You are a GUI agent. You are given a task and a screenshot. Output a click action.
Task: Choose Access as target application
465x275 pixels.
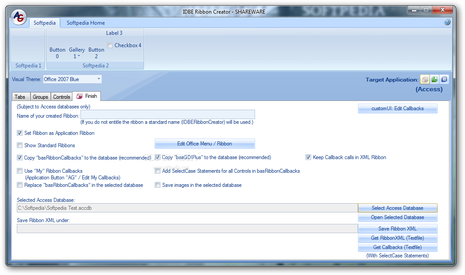(425, 79)
